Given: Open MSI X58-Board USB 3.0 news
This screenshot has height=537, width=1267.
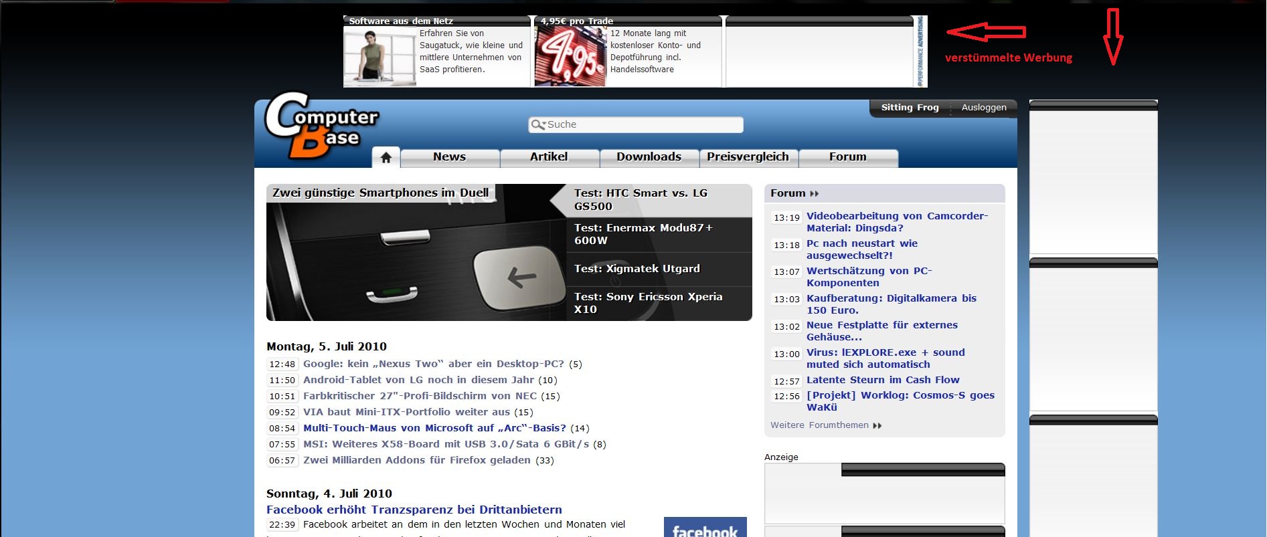Looking at the screenshot, I should 446,445.
